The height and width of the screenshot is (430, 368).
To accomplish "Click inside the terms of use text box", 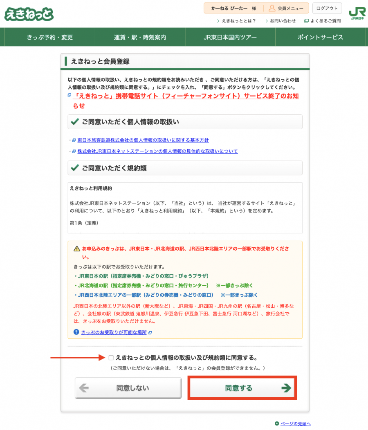I will click(x=185, y=208).
